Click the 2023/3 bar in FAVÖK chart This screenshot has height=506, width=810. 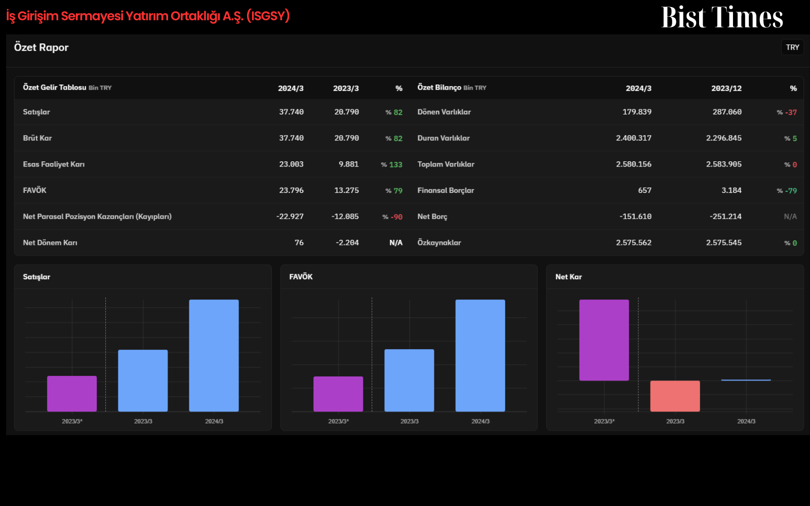click(x=409, y=380)
